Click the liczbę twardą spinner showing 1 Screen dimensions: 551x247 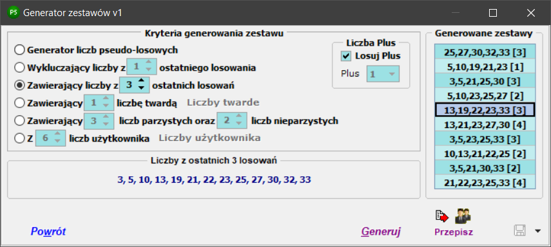click(x=99, y=103)
